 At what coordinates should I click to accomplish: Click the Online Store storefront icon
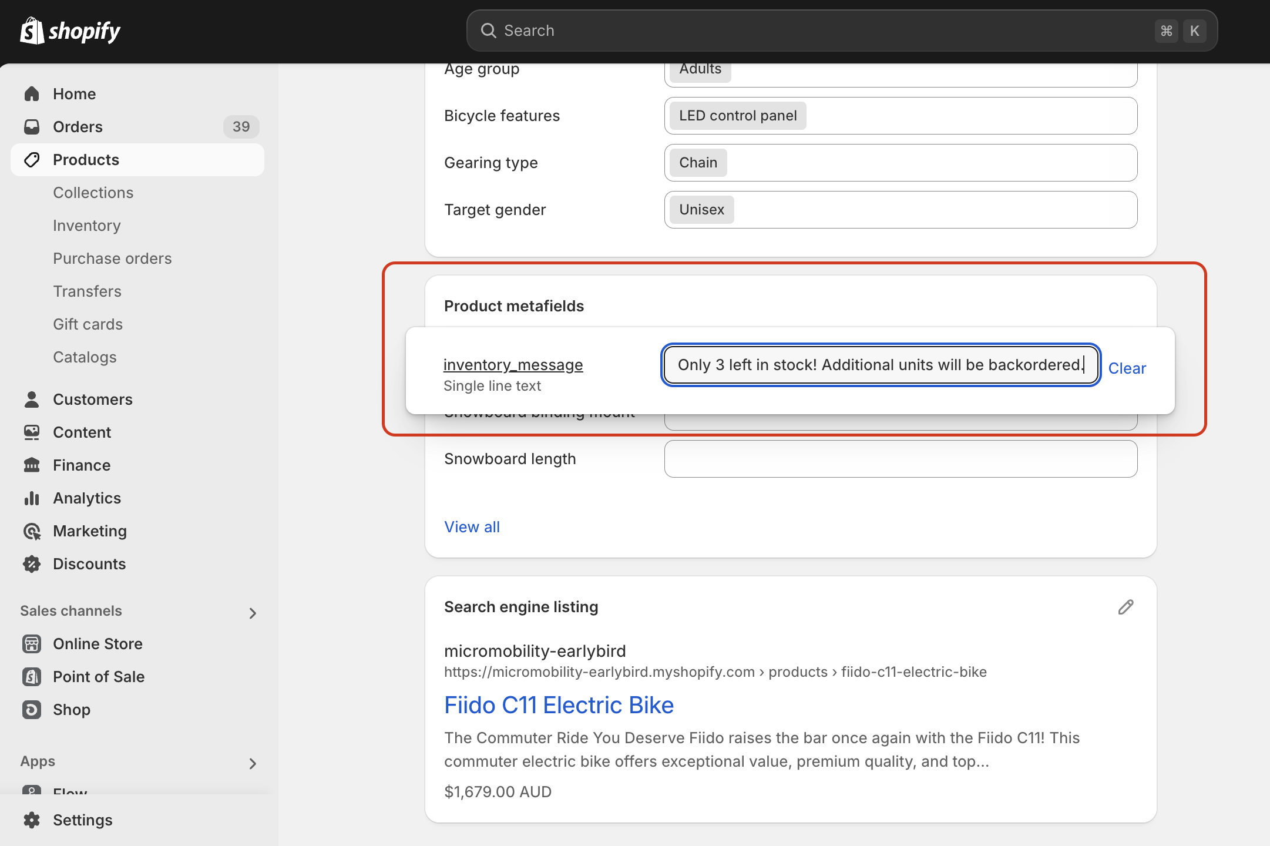click(32, 644)
